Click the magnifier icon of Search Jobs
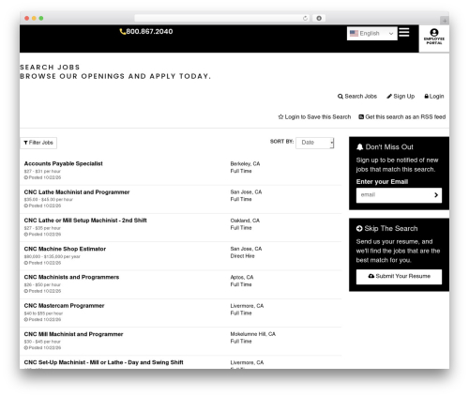The image size is (469, 397). [340, 97]
